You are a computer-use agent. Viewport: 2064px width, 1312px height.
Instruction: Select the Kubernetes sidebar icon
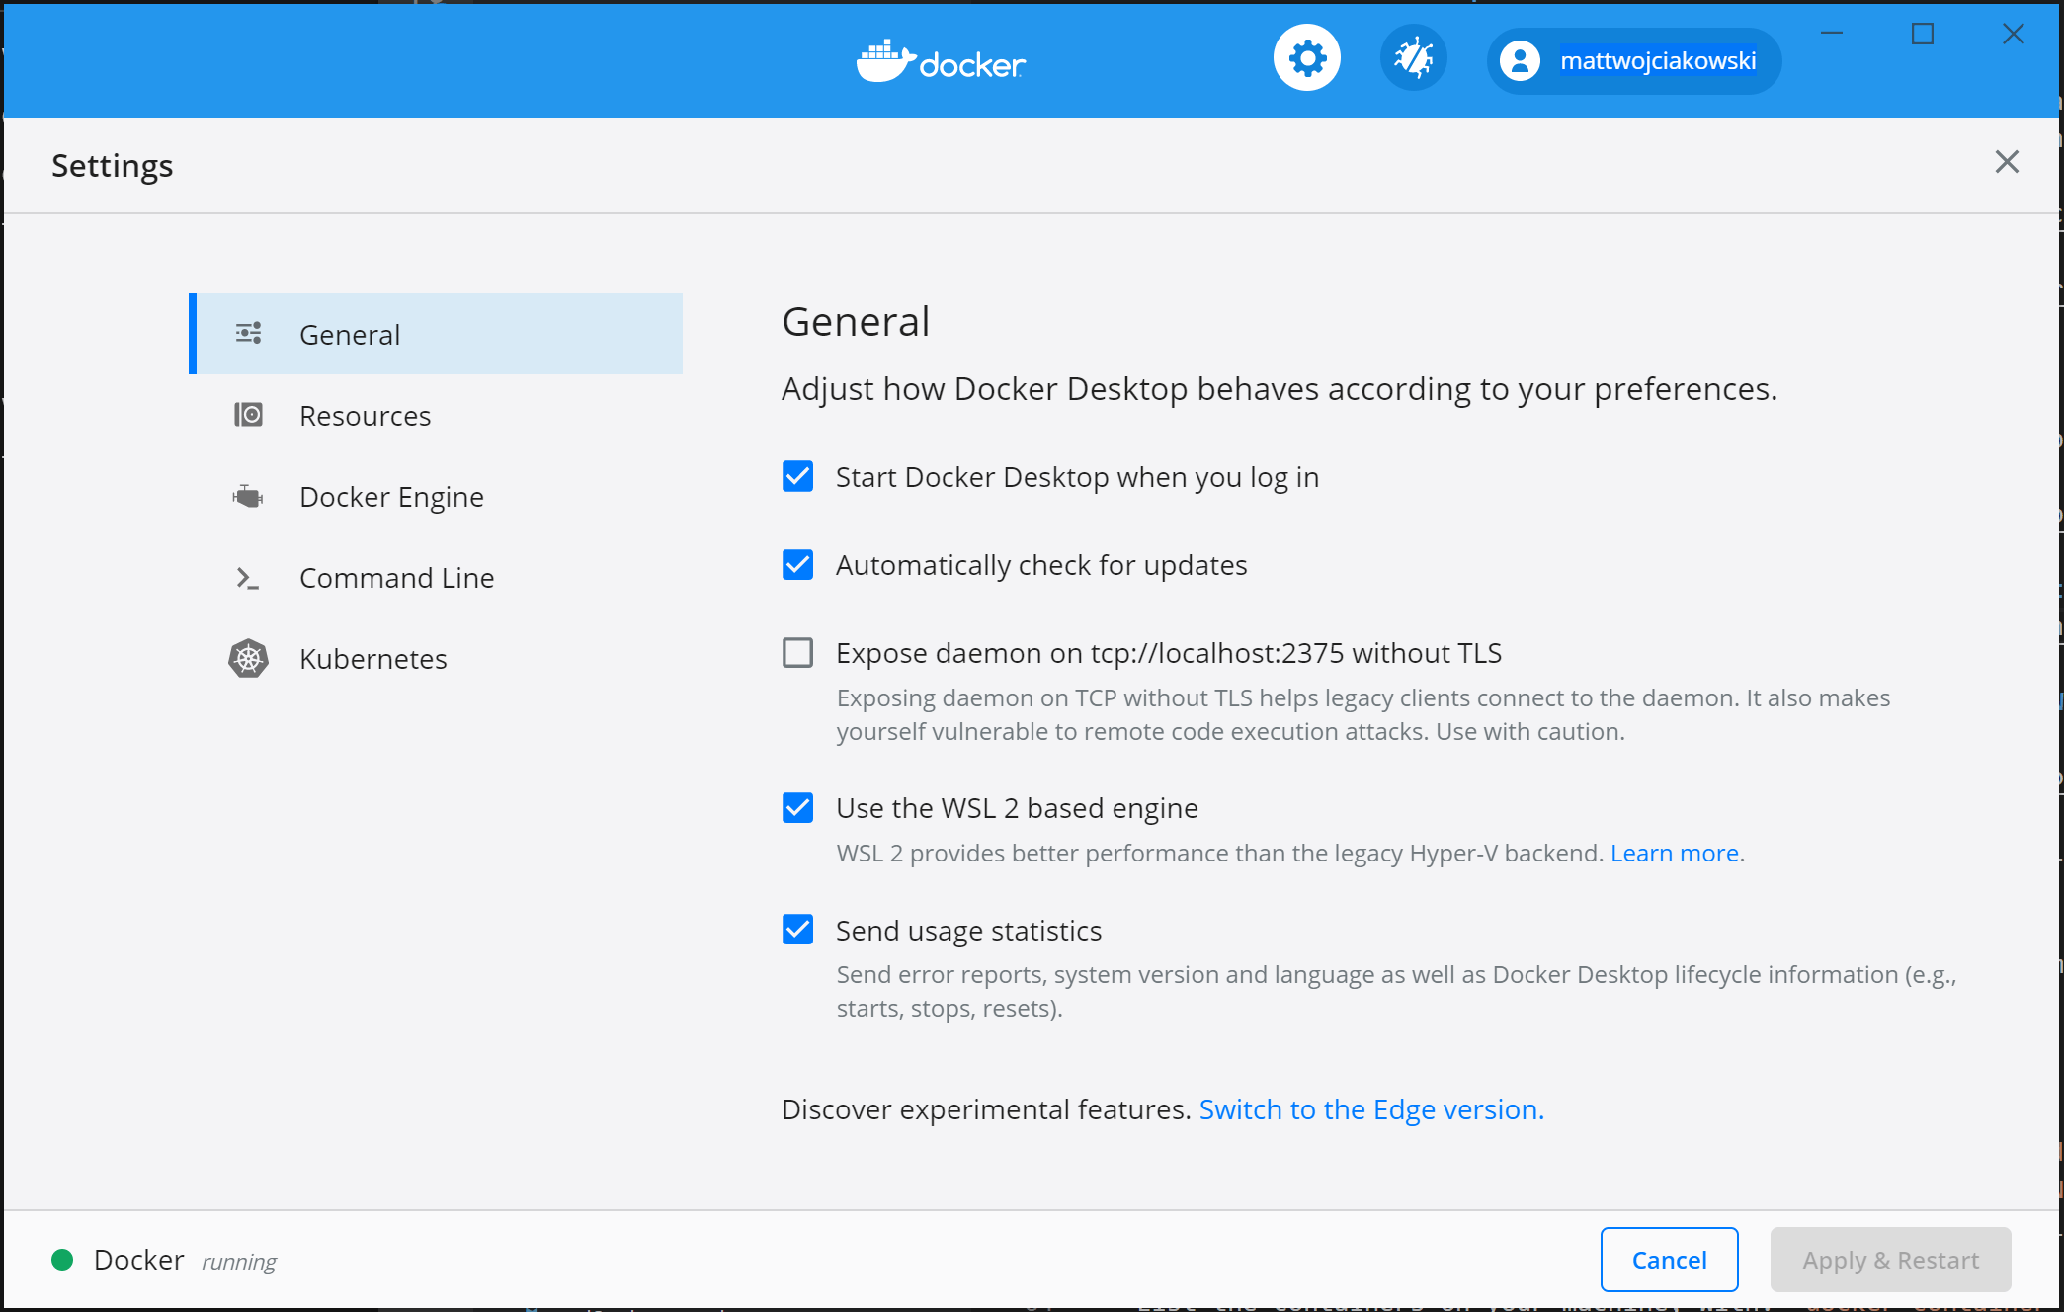tap(248, 658)
